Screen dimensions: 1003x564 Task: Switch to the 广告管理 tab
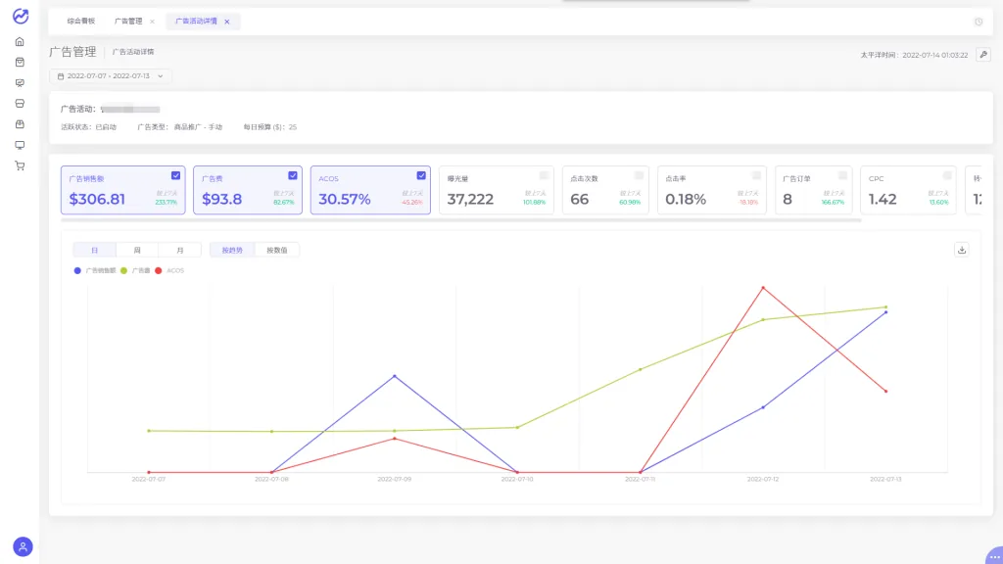click(x=128, y=22)
